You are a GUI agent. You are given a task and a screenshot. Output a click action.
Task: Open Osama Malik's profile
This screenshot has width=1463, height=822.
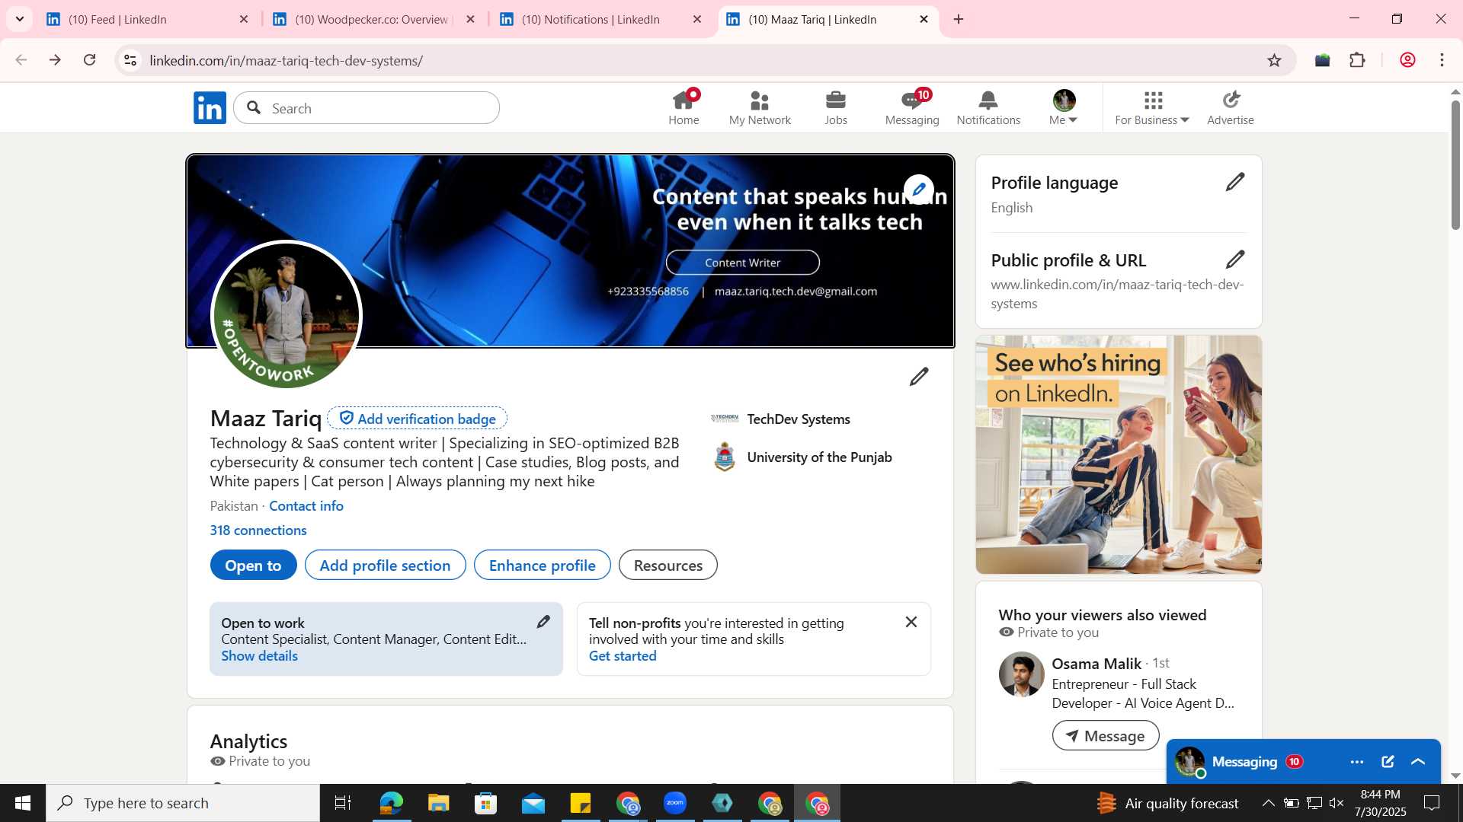1096,664
